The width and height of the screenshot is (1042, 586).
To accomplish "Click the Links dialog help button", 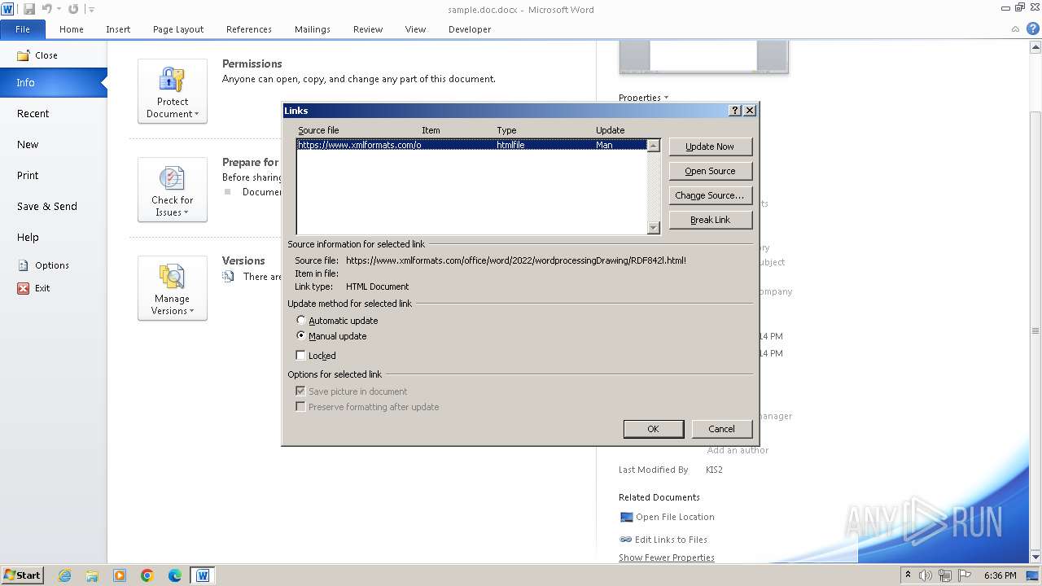I will point(735,111).
